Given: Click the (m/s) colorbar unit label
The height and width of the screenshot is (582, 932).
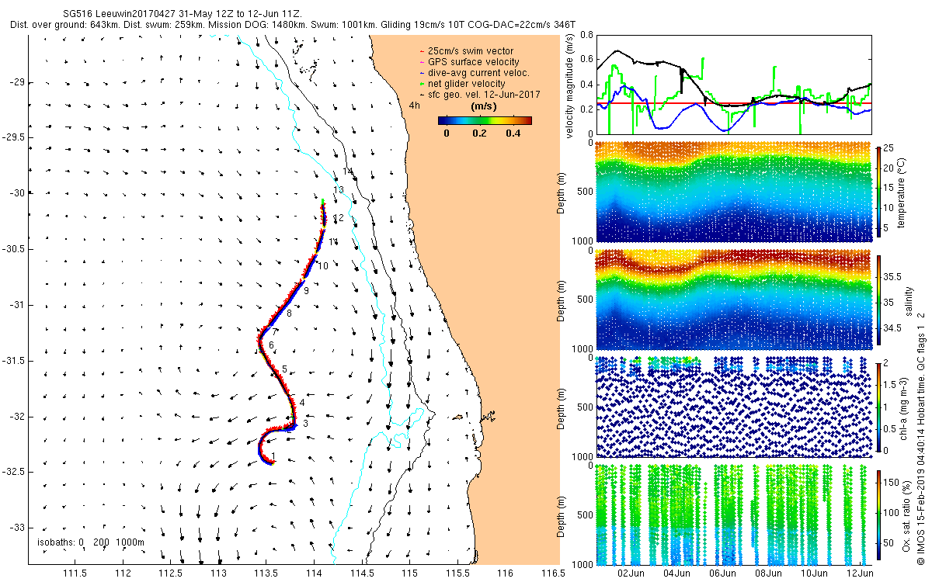Looking at the screenshot, I should (x=485, y=107).
